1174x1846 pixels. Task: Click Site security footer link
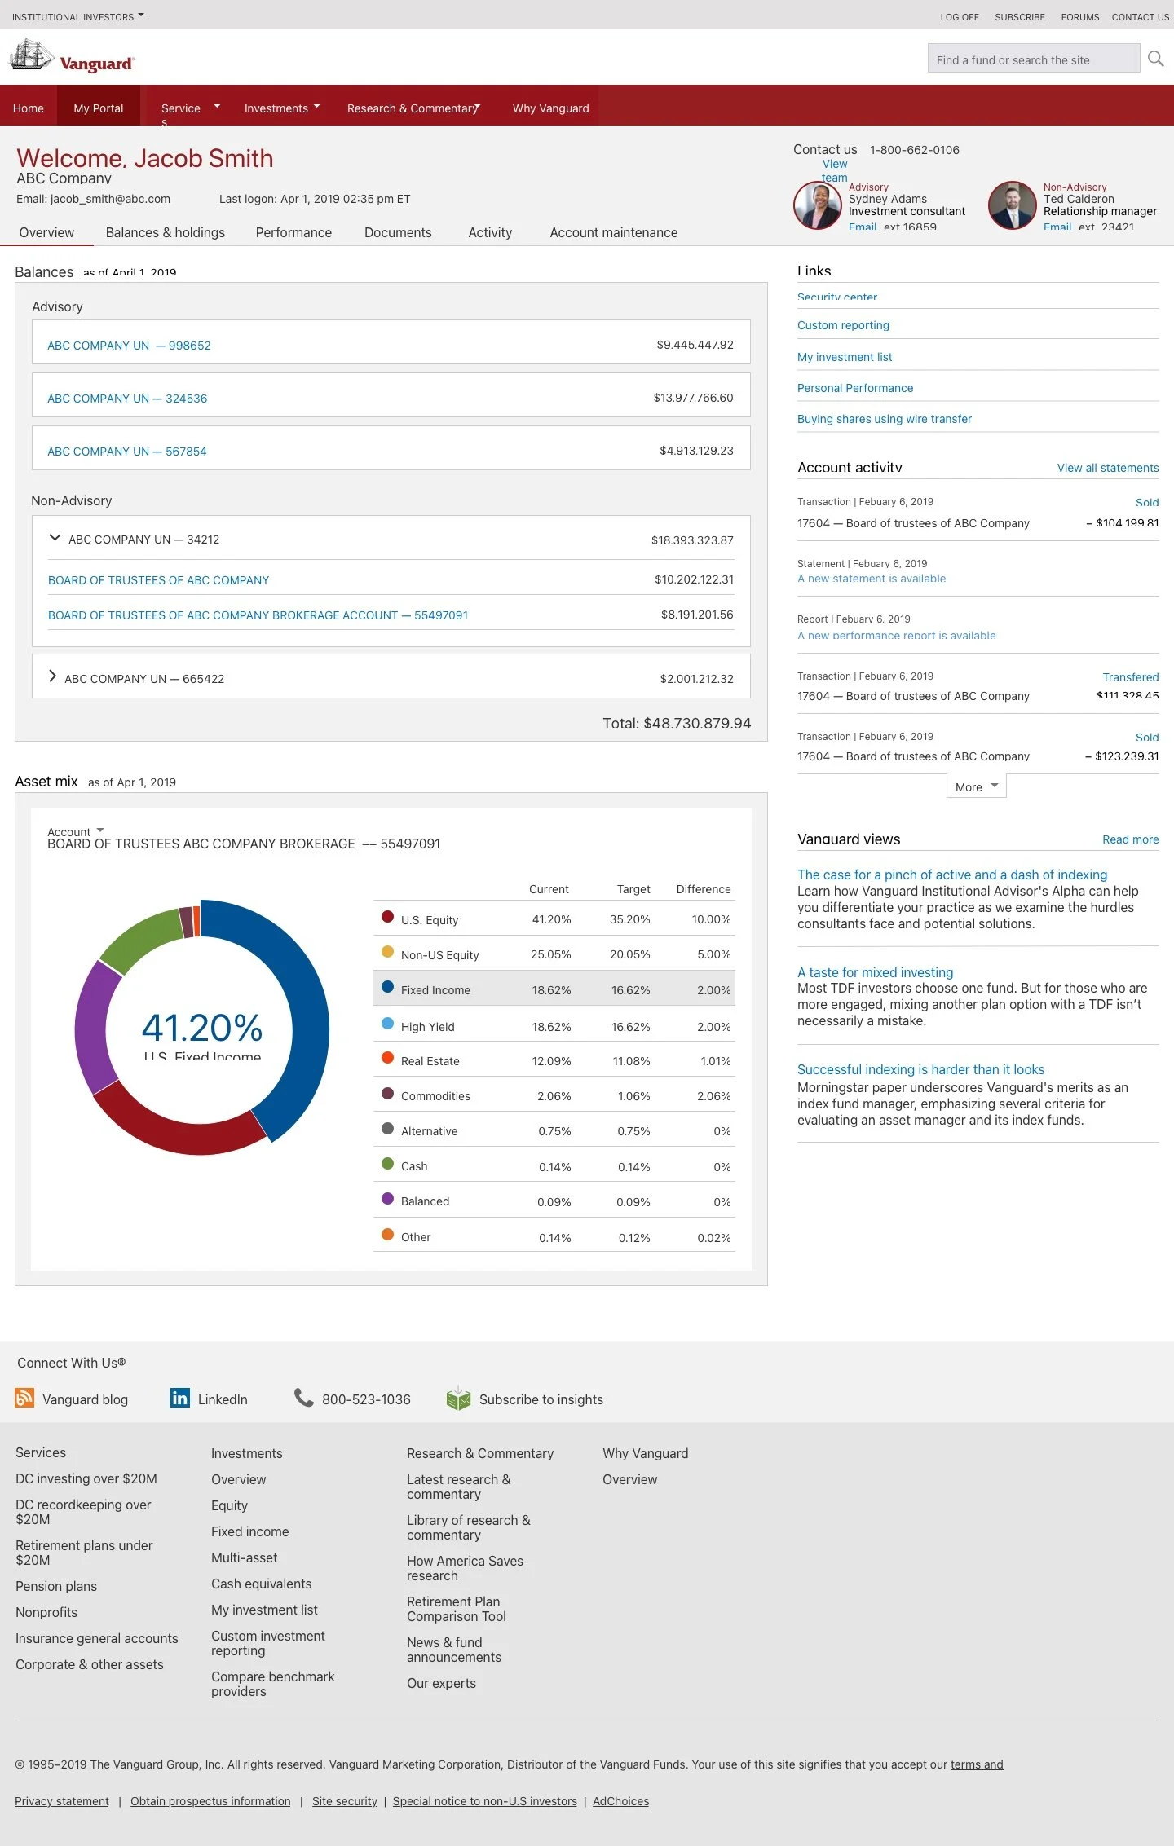tap(345, 1801)
